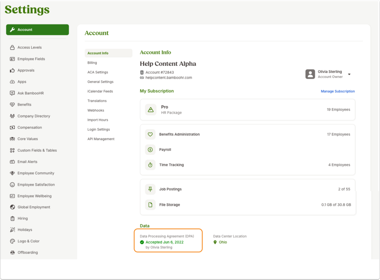Expand the Olivia Sterling account dropdown arrow
The width and height of the screenshot is (380, 280).
click(349, 74)
